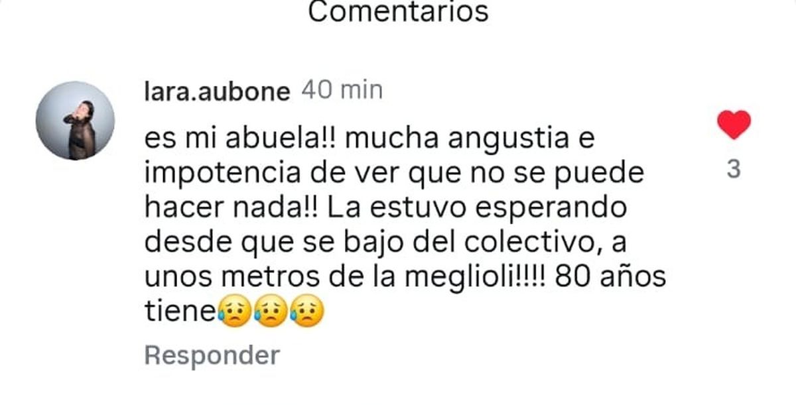
Task: Open lara.aubone's profile picture
Action: pyautogui.click(x=75, y=121)
